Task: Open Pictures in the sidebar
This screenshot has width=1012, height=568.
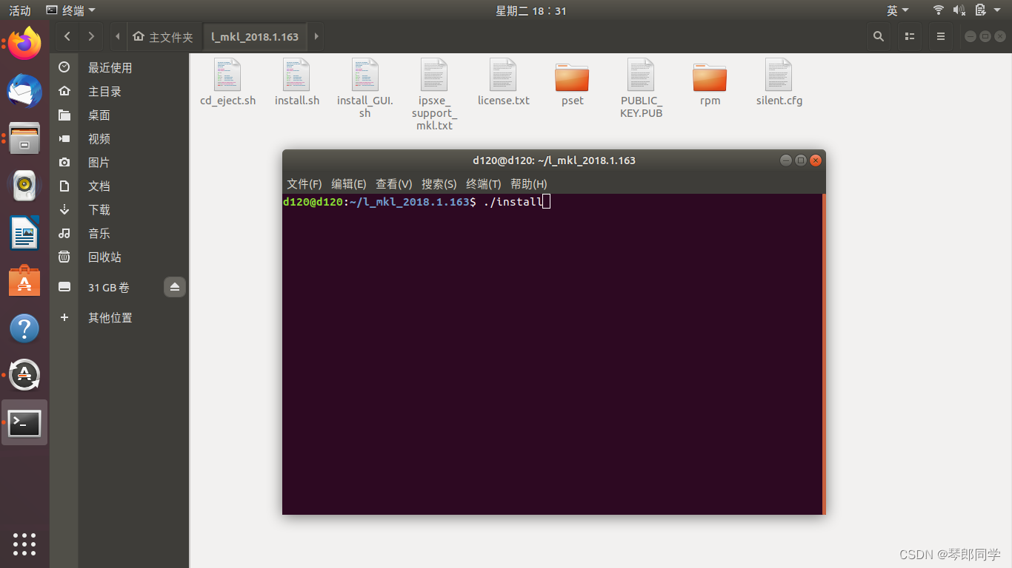Action: [x=119, y=162]
